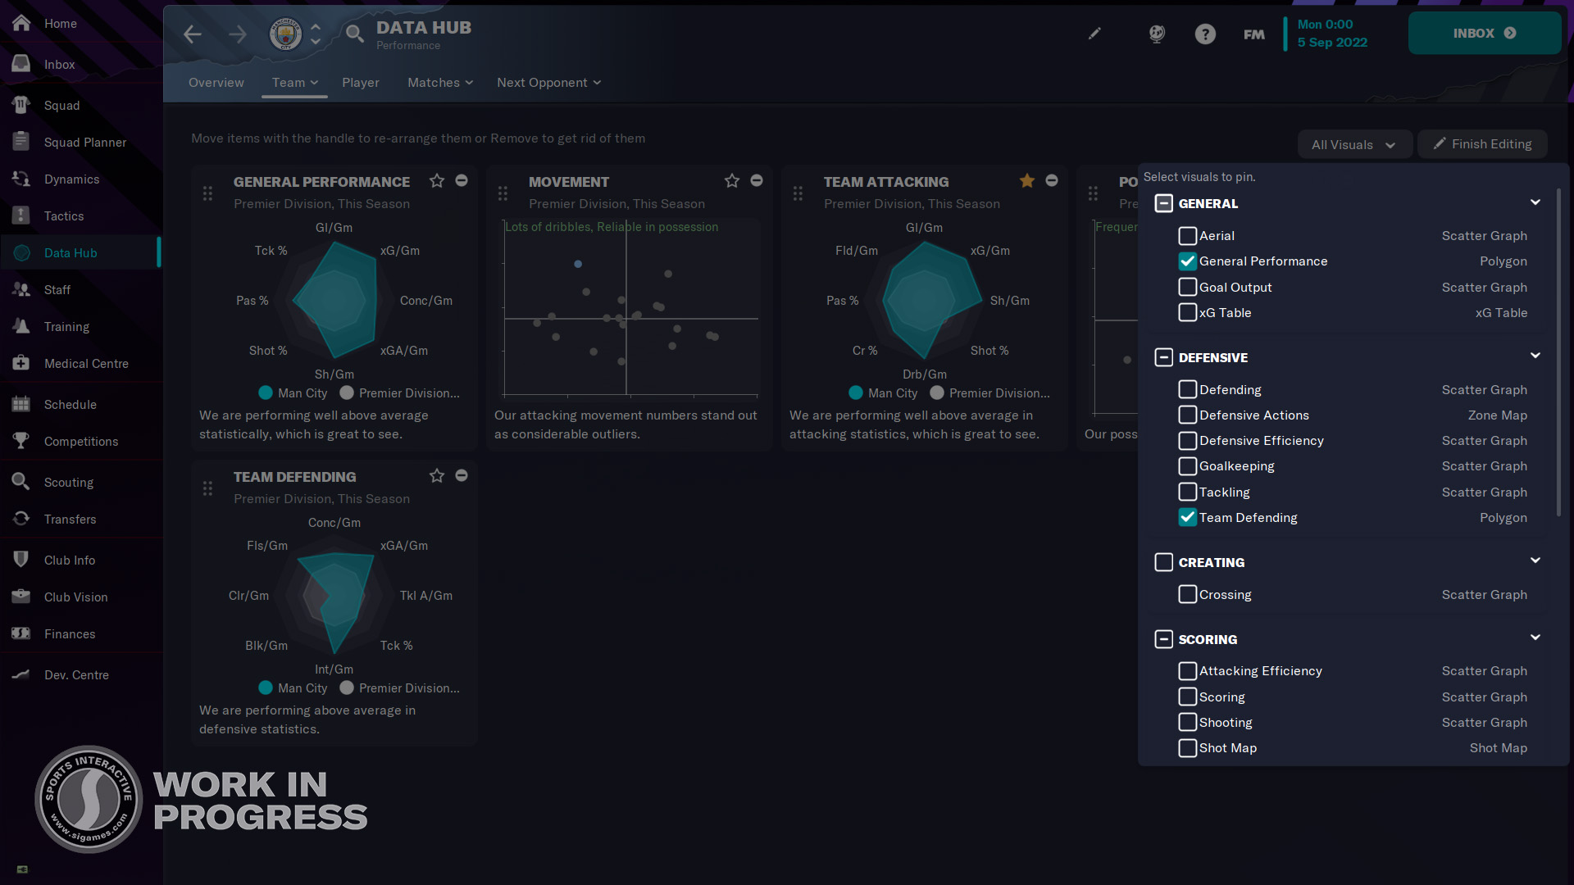Image resolution: width=1574 pixels, height=885 pixels.
Task: Toggle the Goal Output checkbox on
Action: pos(1186,286)
